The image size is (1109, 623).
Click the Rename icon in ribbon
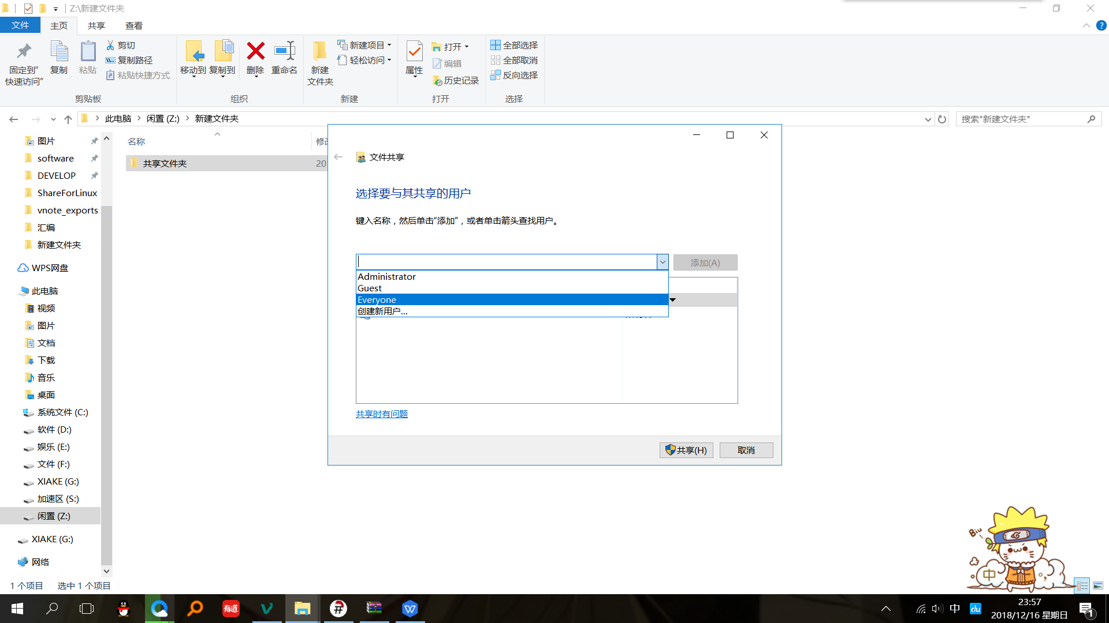(284, 52)
